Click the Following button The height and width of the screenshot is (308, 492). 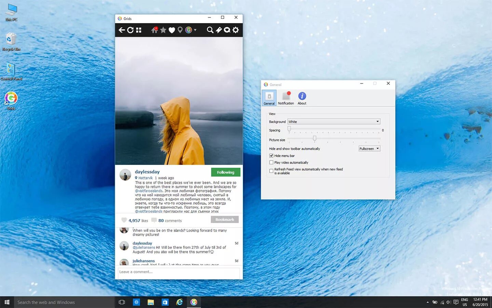[225, 172]
